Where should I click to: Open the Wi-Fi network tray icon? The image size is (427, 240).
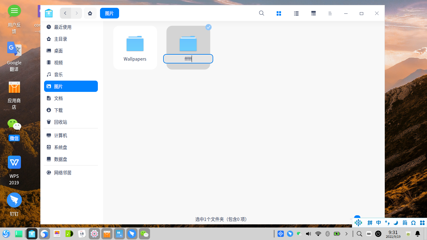(x=318, y=233)
